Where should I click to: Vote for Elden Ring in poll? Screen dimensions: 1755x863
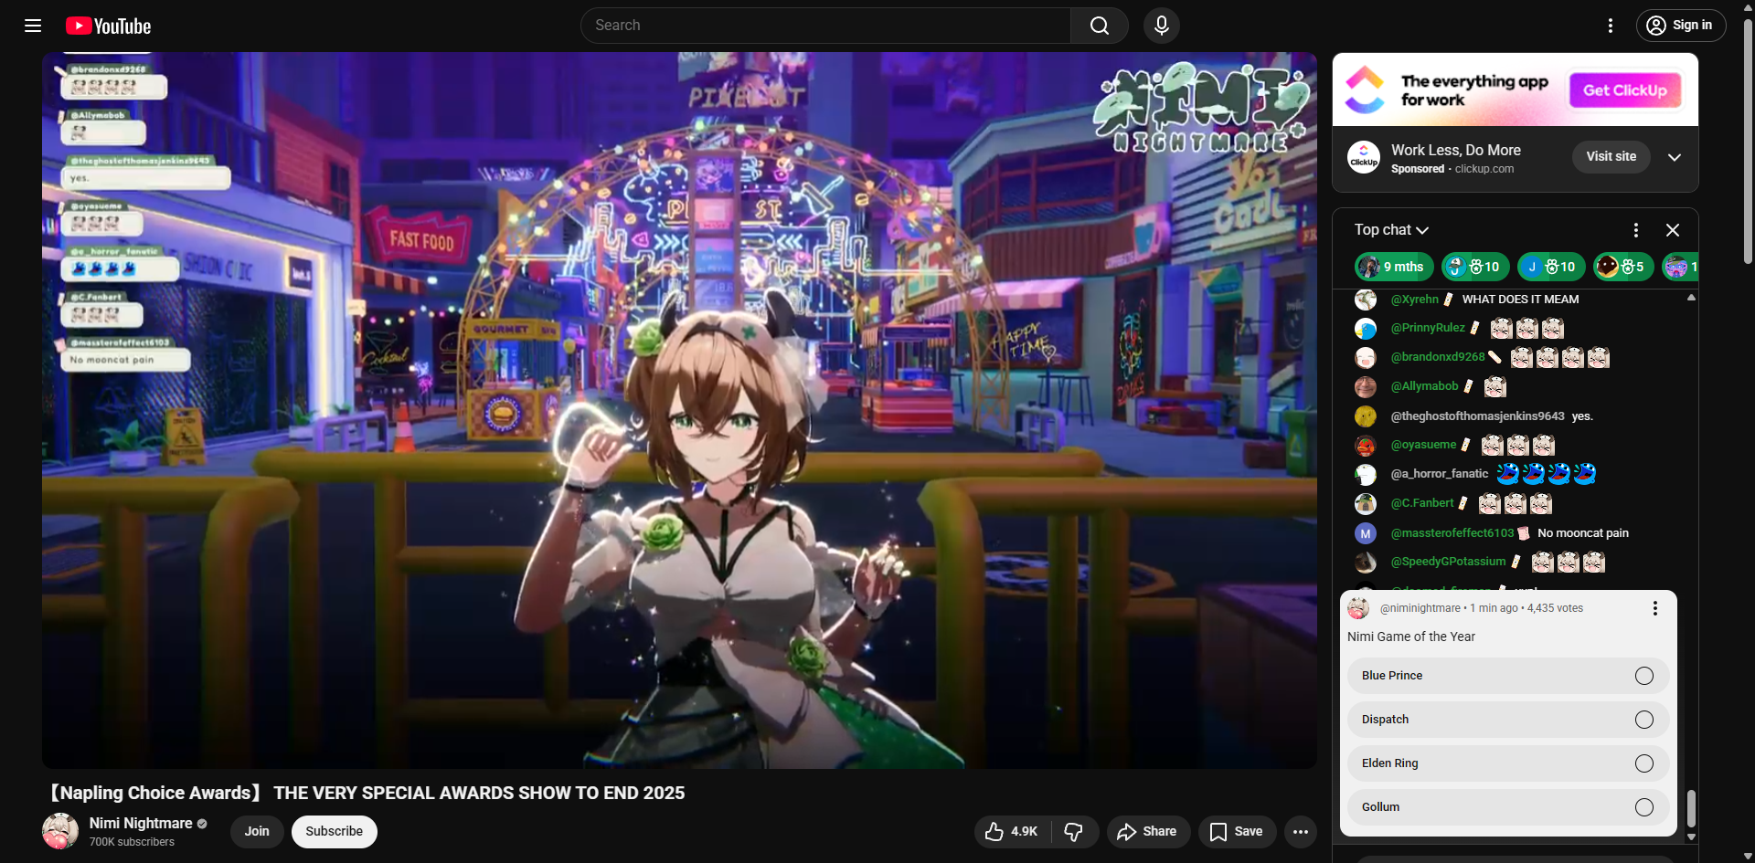pos(1508,763)
